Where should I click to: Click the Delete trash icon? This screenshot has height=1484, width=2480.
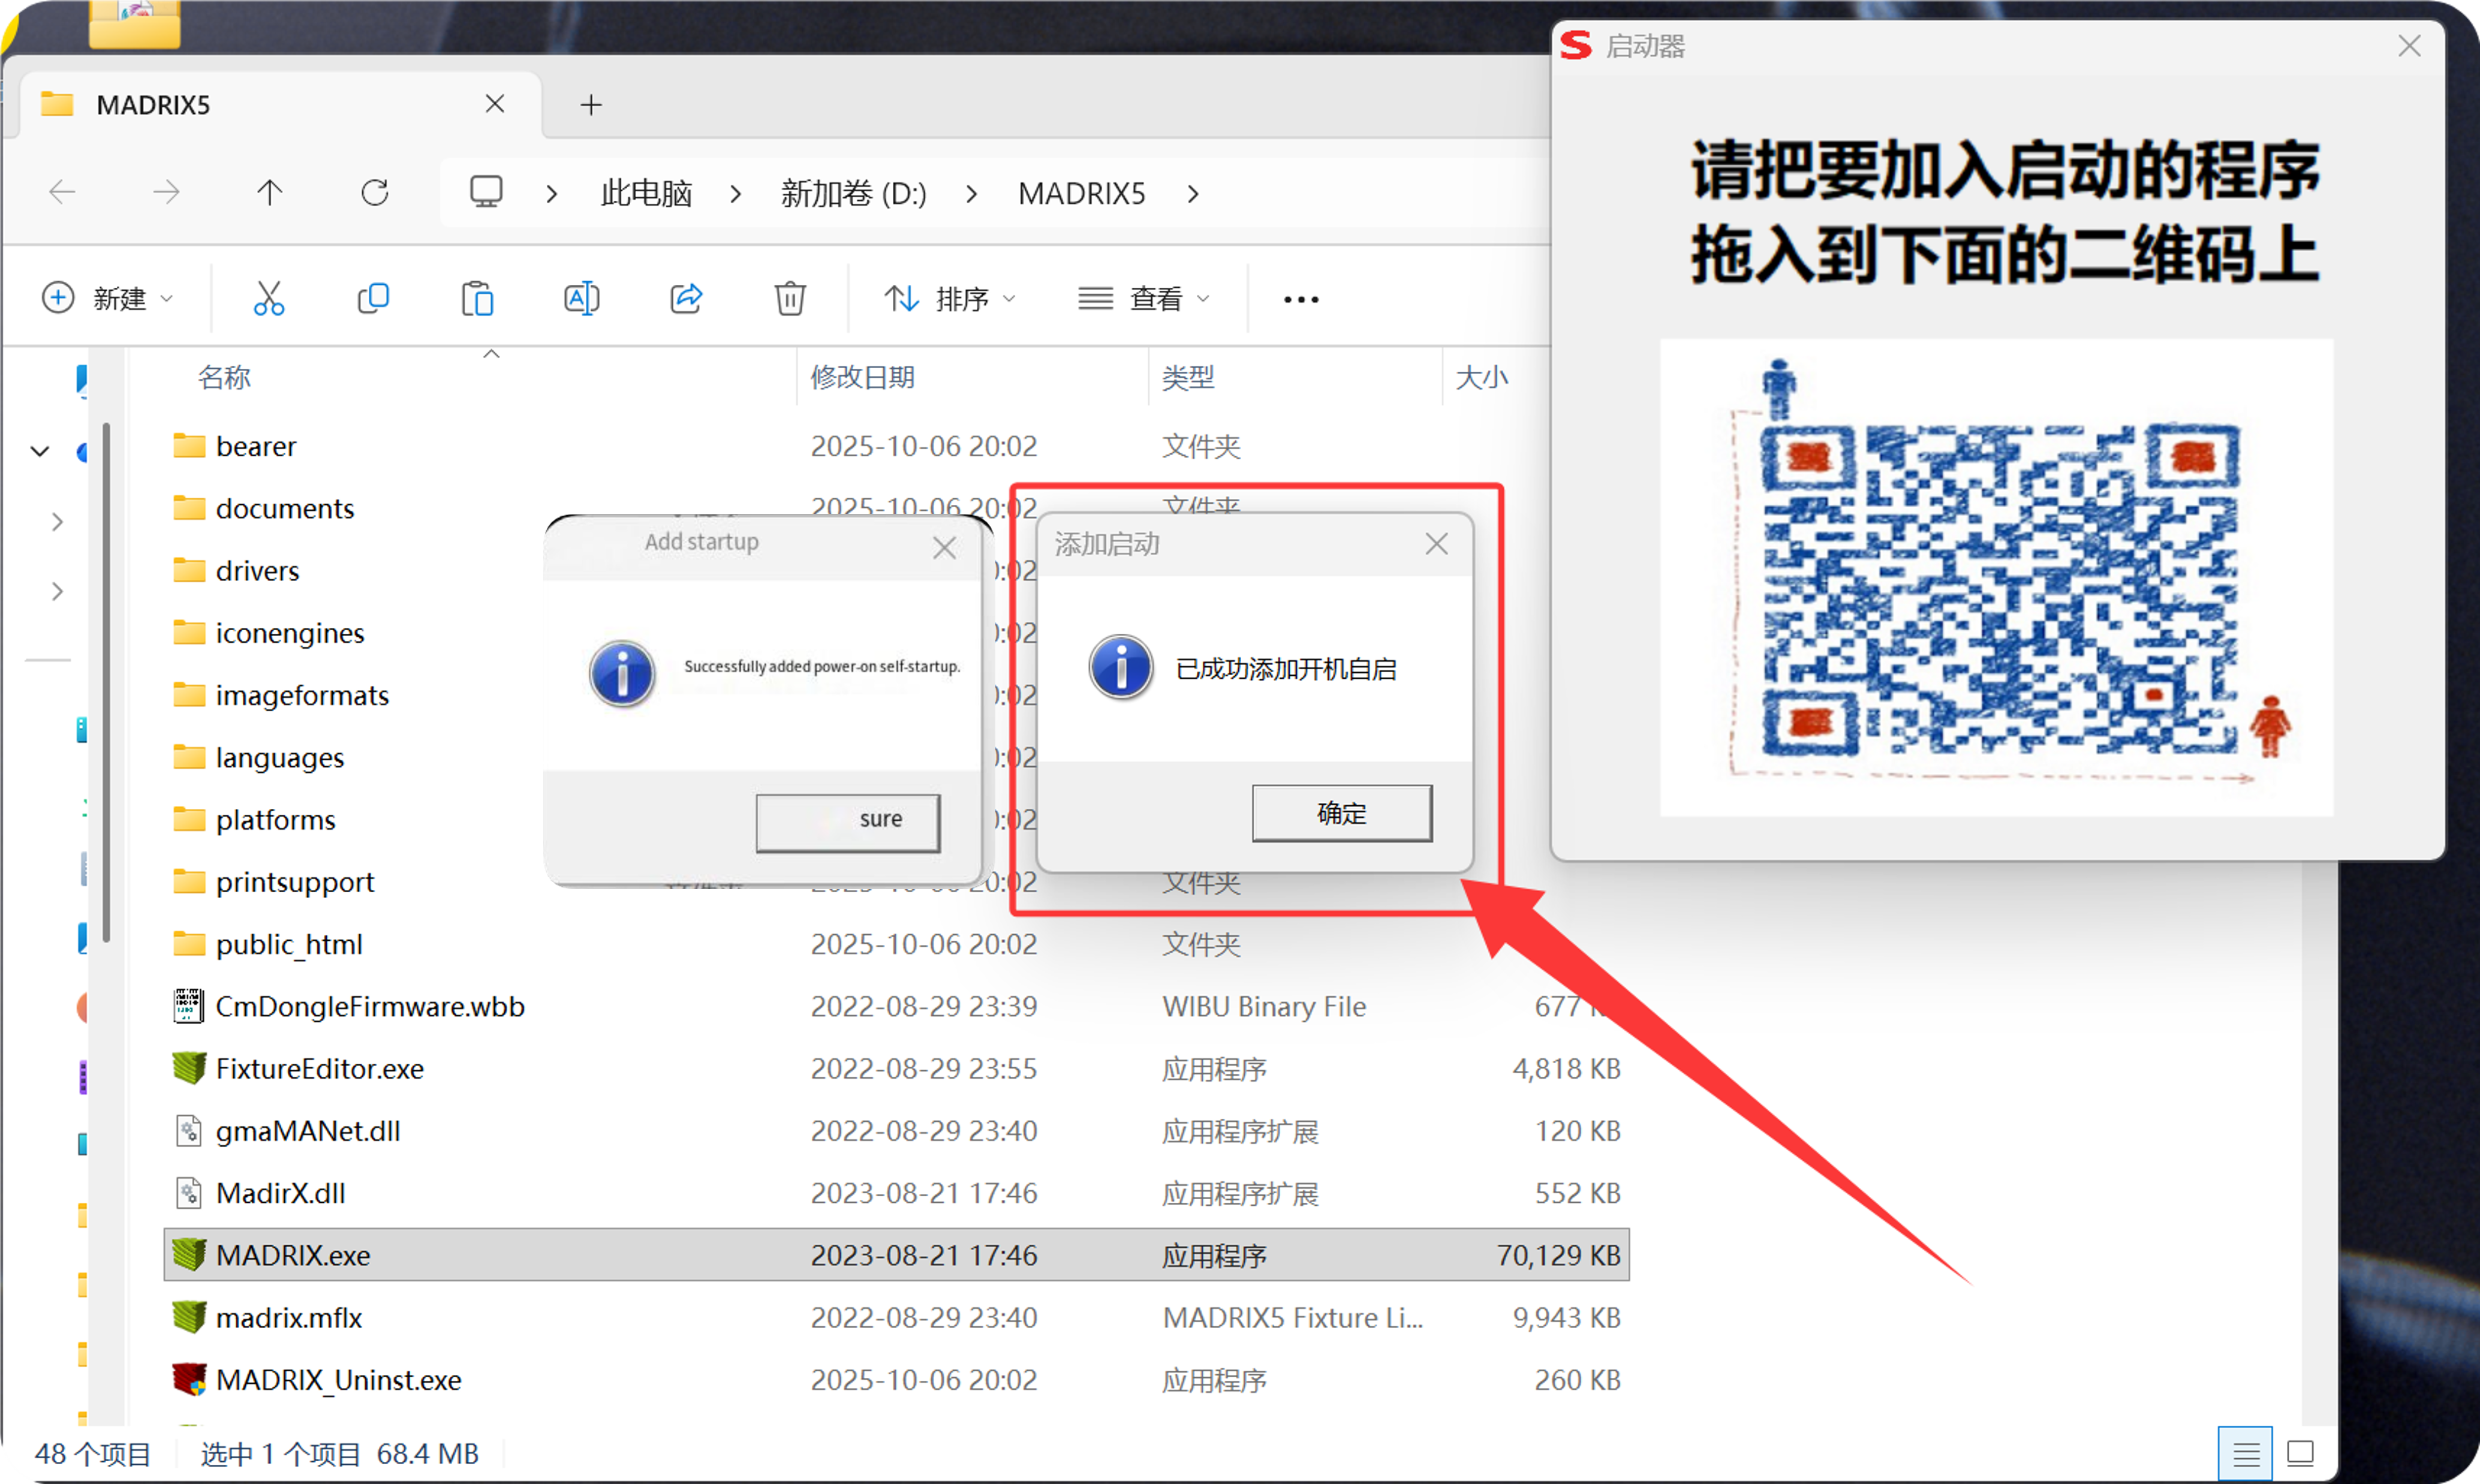790,298
